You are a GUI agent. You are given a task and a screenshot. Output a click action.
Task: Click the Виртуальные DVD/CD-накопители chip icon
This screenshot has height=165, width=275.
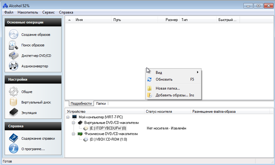coord(80,123)
